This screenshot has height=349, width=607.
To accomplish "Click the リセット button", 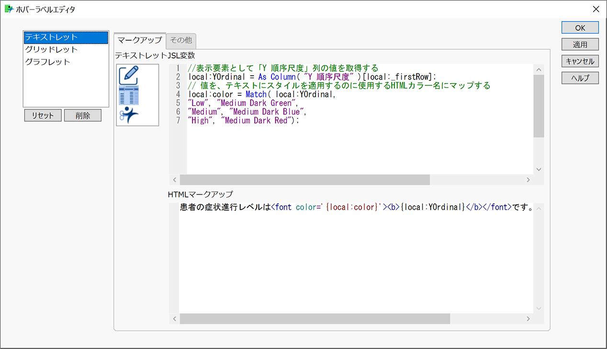I will 43,115.
